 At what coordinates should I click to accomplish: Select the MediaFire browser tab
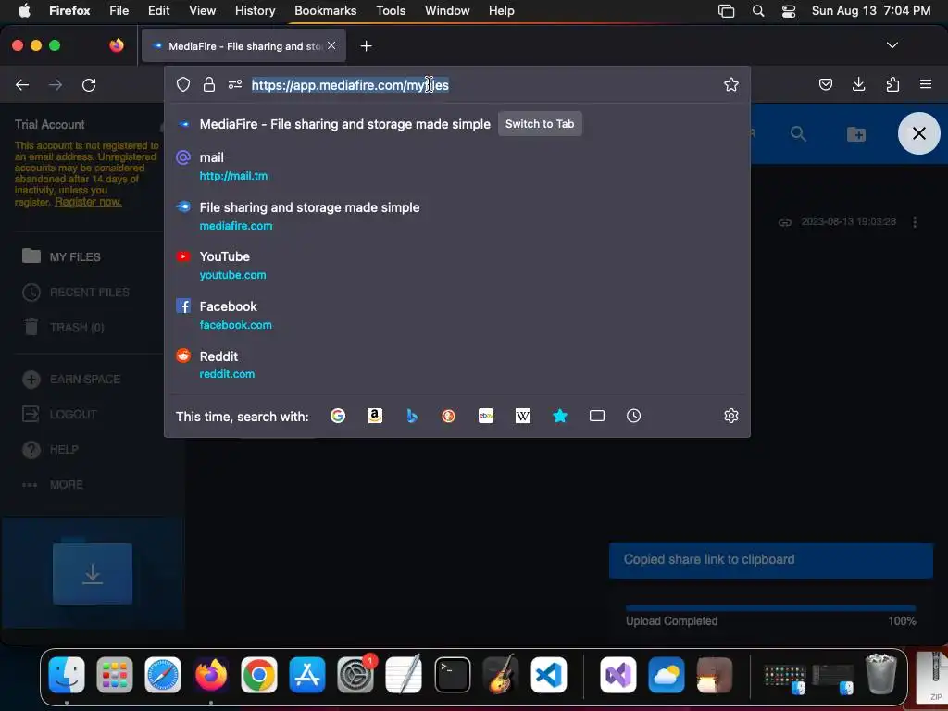(x=243, y=46)
